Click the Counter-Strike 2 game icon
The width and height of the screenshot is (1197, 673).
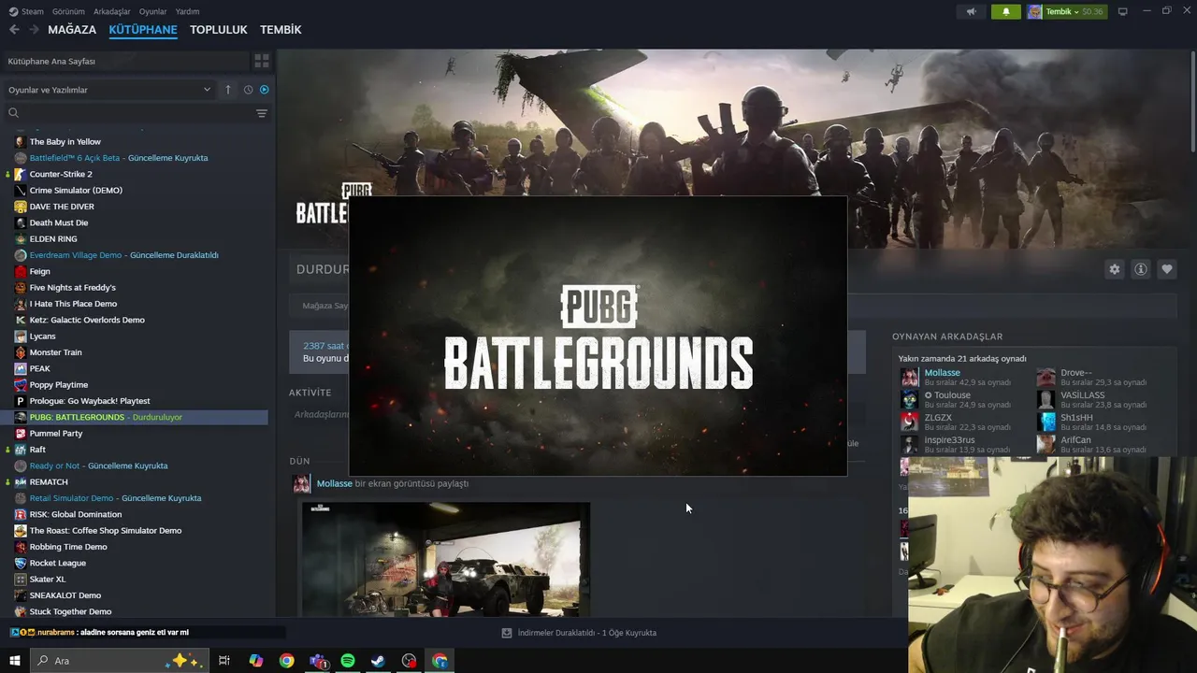(21, 174)
